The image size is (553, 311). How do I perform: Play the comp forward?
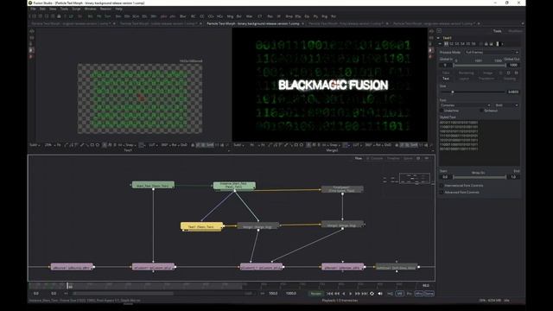pyautogui.click(x=350, y=294)
